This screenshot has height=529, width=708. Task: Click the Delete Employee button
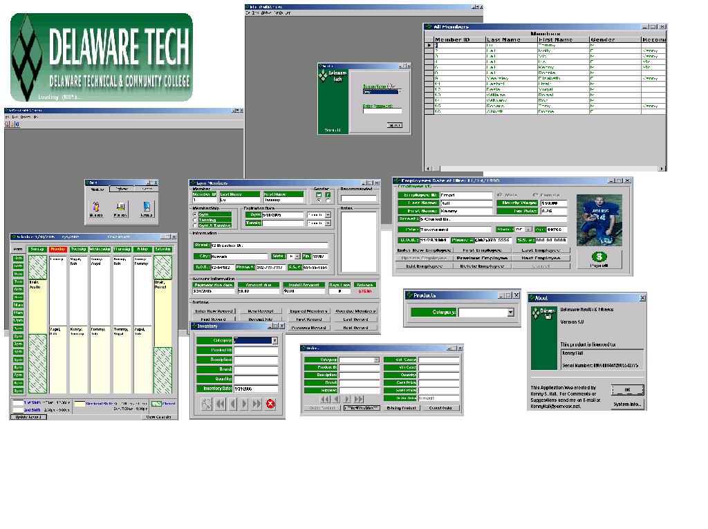click(x=482, y=266)
